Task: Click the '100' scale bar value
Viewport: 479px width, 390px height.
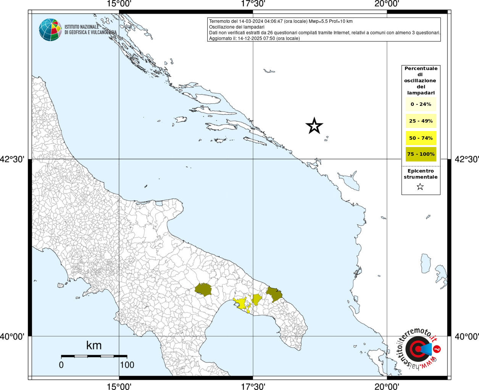Action: (127, 365)
